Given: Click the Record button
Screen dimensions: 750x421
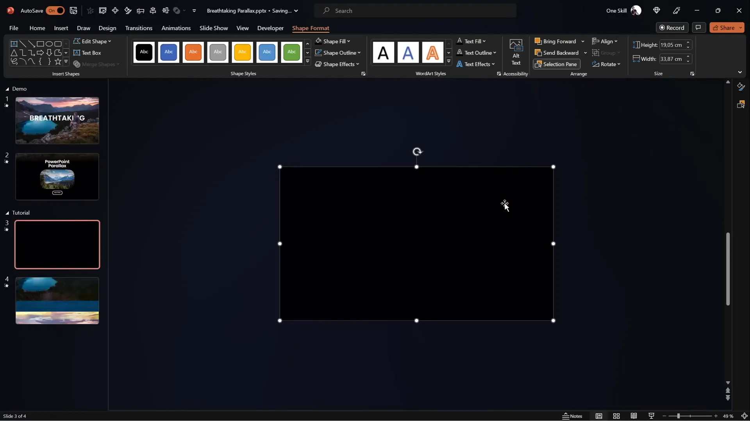Looking at the screenshot, I should point(673,27).
